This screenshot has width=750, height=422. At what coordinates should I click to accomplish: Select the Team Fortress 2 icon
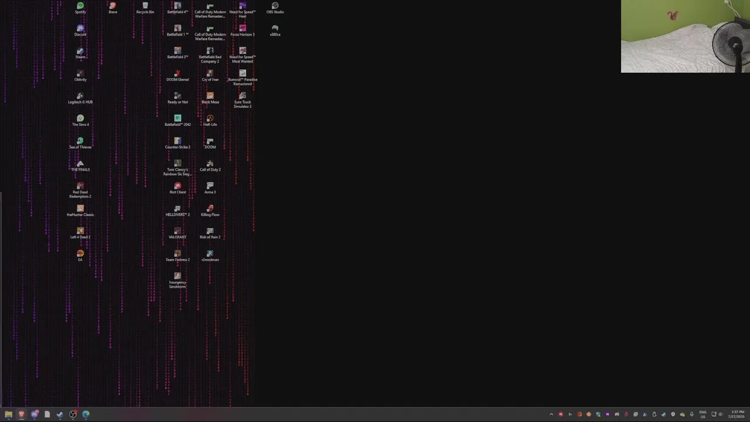click(178, 256)
